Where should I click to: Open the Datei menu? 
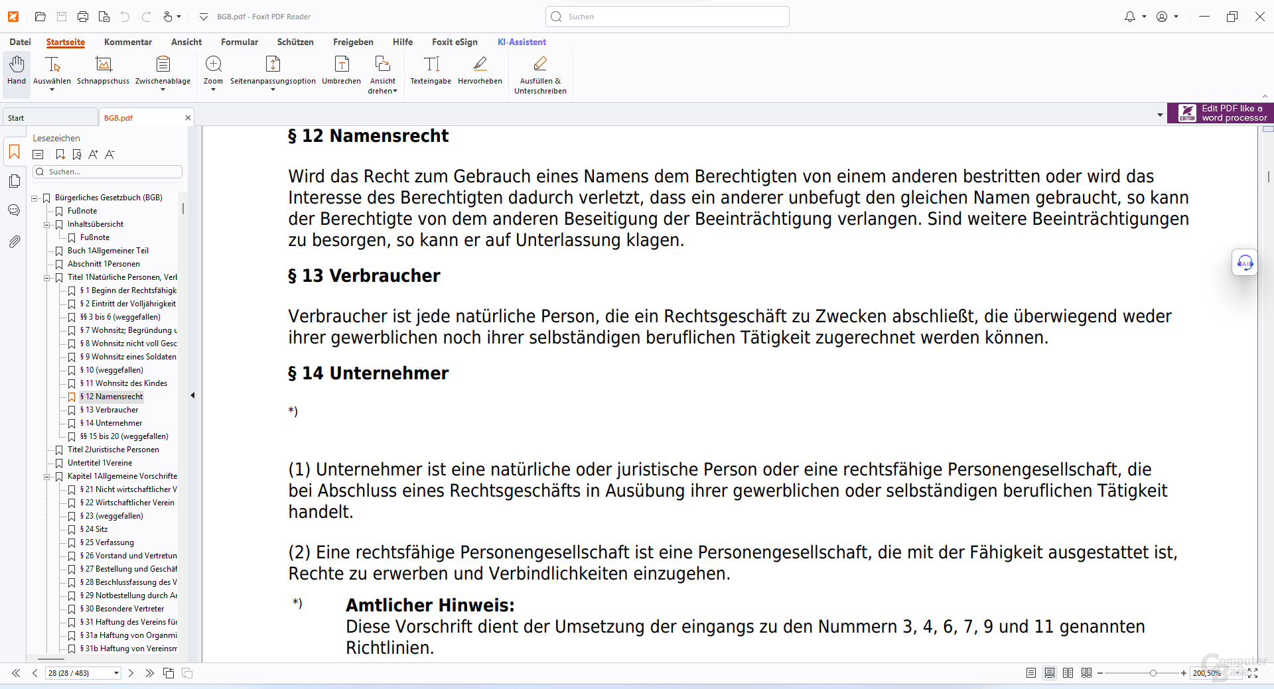click(x=20, y=42)
